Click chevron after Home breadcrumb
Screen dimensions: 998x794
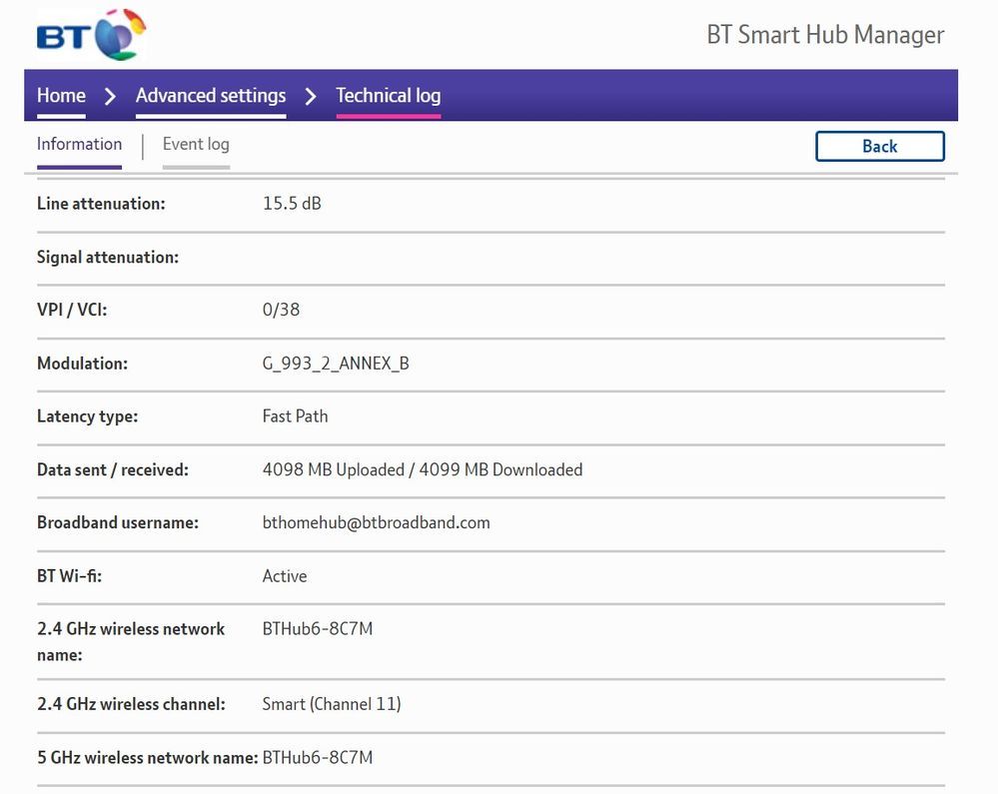110,97
